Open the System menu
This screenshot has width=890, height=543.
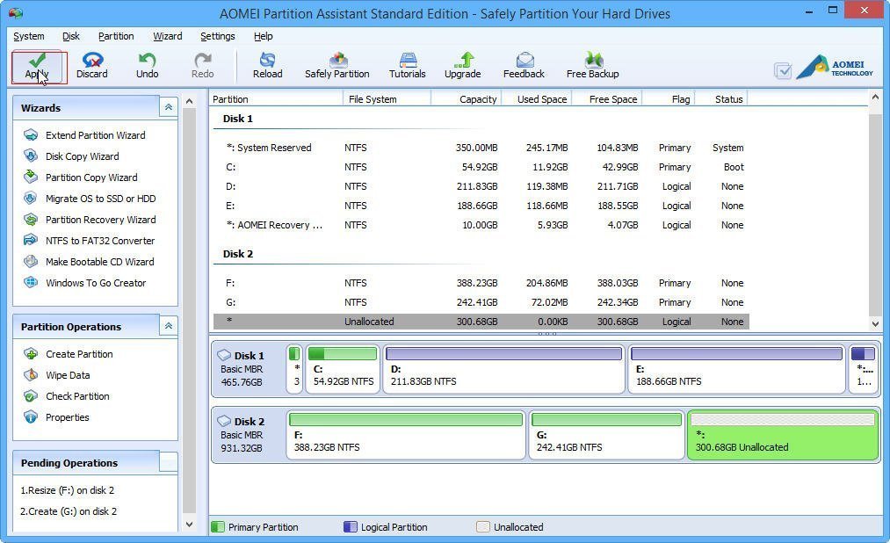tap(29, 36)
